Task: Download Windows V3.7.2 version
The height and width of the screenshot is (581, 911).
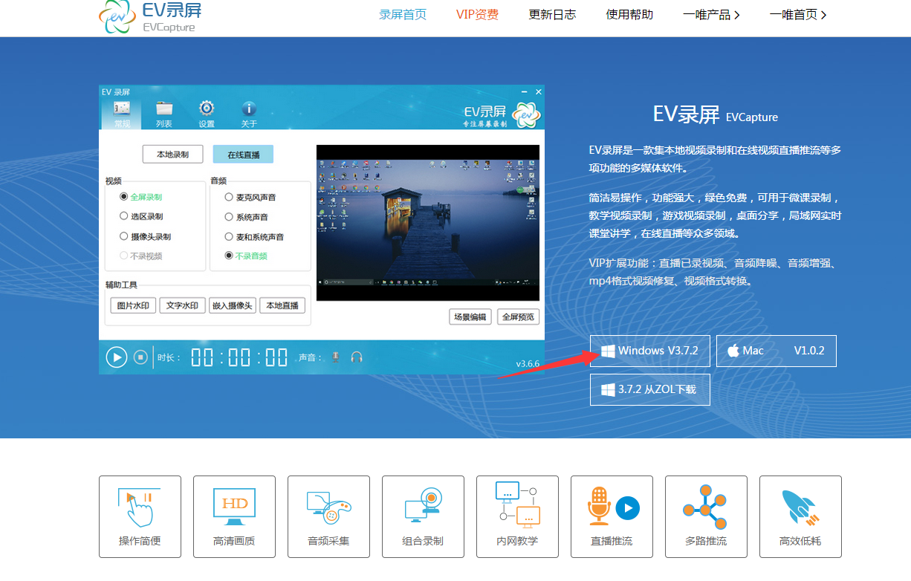Action: [x=649, y=351]
